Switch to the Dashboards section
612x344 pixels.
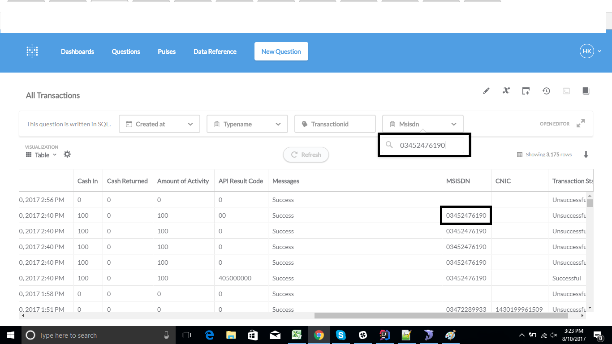[77, 51]
